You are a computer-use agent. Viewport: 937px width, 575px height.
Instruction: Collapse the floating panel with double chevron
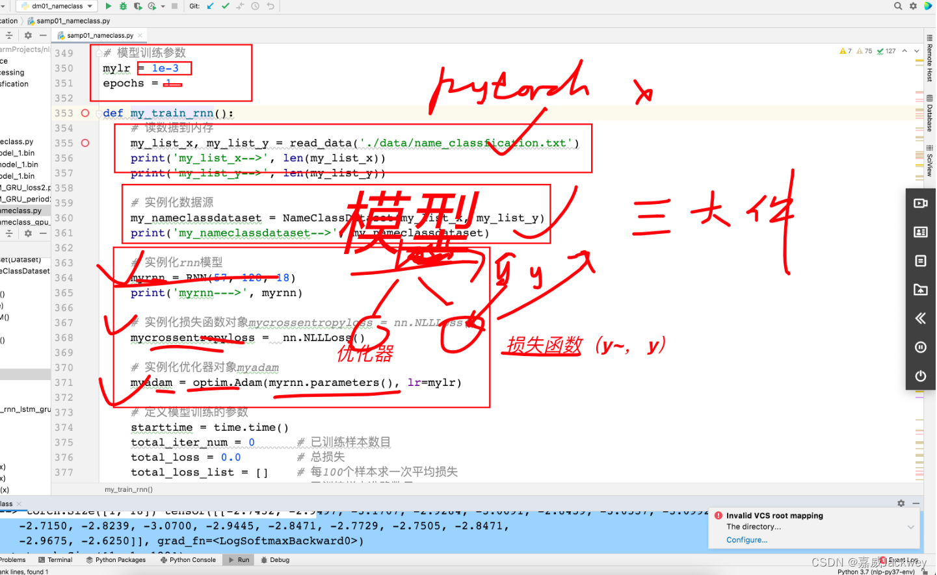pos(921,318)
